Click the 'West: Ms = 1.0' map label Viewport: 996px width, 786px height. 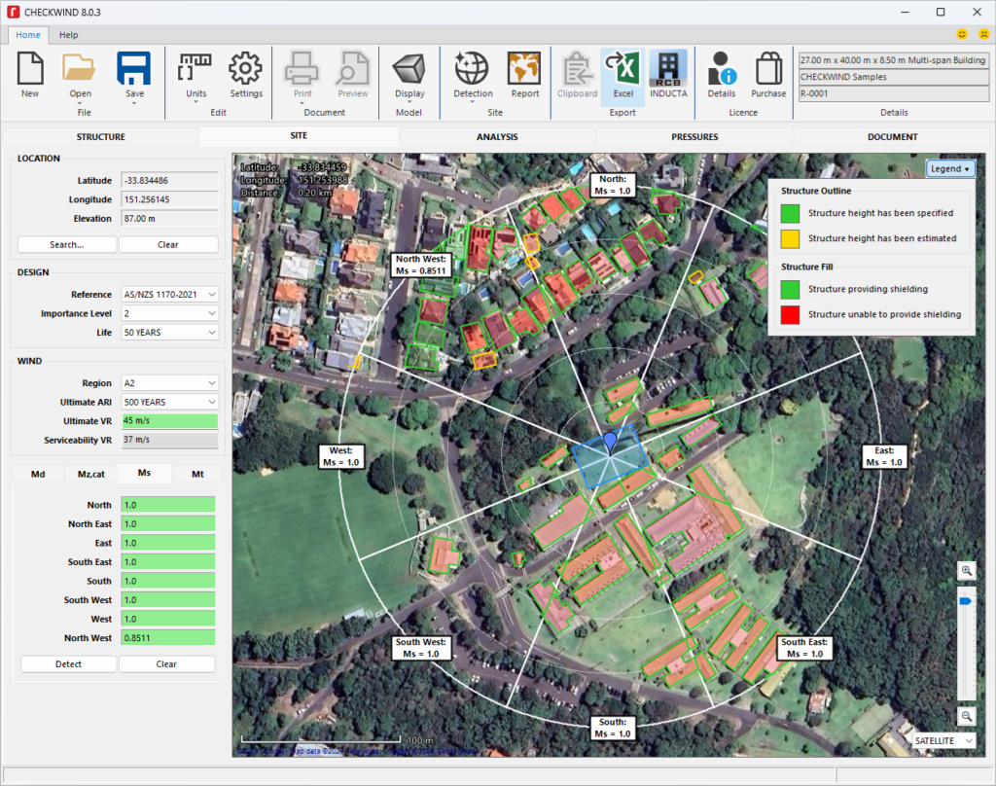pos(341,456)
